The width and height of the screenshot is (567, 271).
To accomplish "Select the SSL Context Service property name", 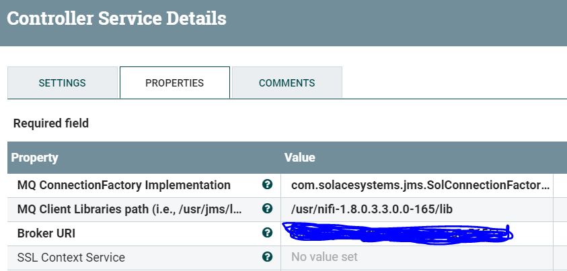I will tap(71, 258).
